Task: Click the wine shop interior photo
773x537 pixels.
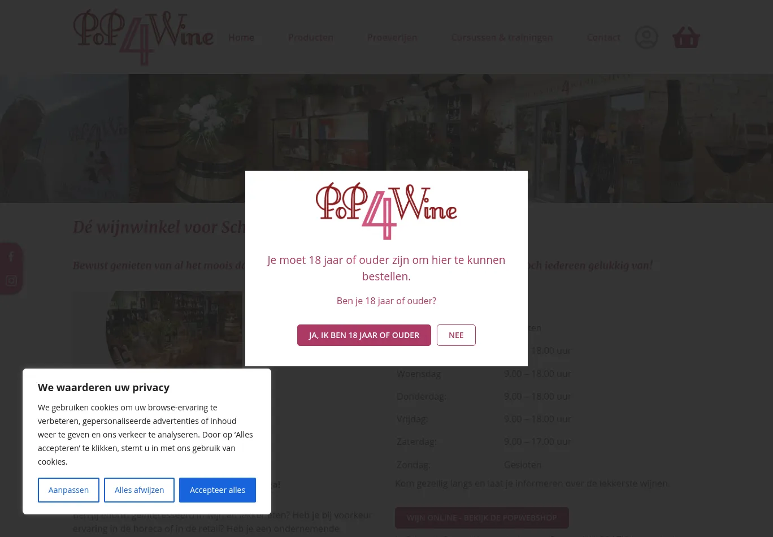Action: (x=174, y=330)
